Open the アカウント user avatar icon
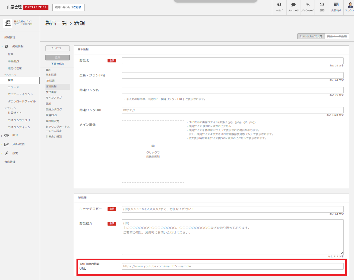The image size is (354, 280). tap(350, 5)
